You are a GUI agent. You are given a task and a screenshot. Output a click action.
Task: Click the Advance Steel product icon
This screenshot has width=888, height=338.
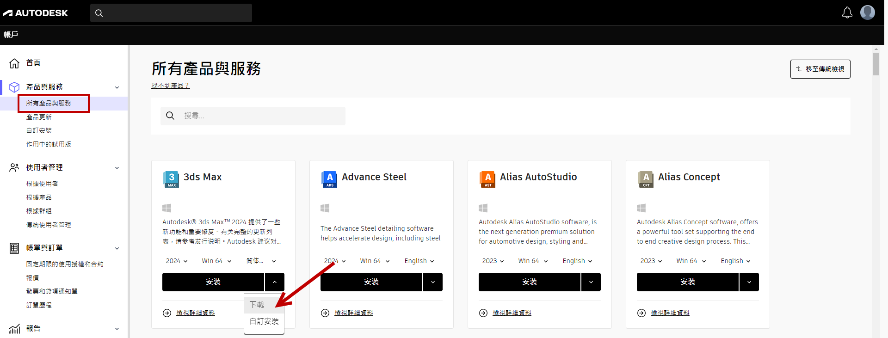pyautogui.click(x=329, y=179)
